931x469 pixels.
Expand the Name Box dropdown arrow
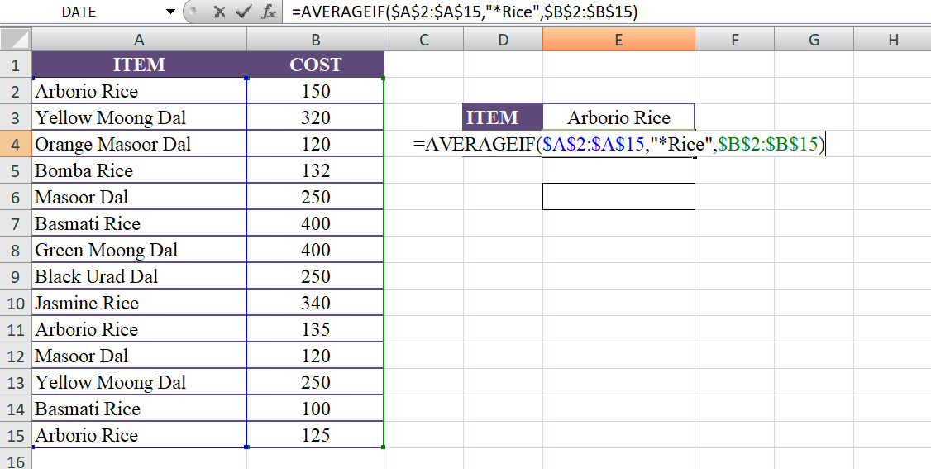point(170,12)
